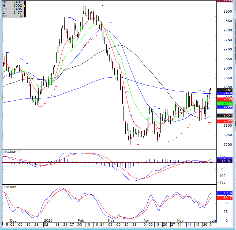This screenshot has height=230, width=236.
Task: Click the 2700 price scale label
Action: pos(228,49)
